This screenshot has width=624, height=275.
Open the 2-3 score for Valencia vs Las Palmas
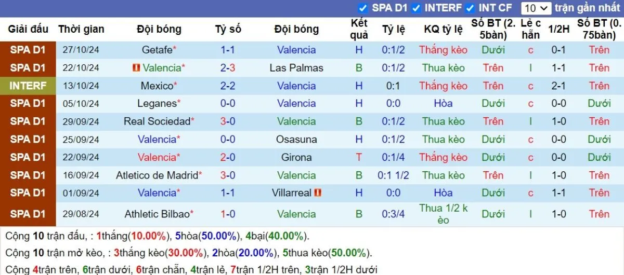click(228, 68)
